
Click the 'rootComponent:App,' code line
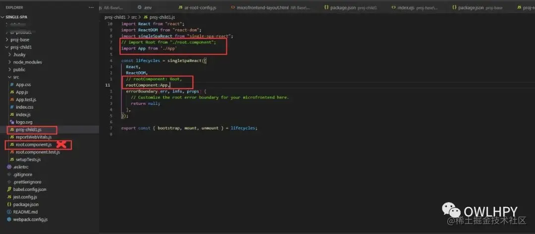pyautogui.click(x=148, y=85)
